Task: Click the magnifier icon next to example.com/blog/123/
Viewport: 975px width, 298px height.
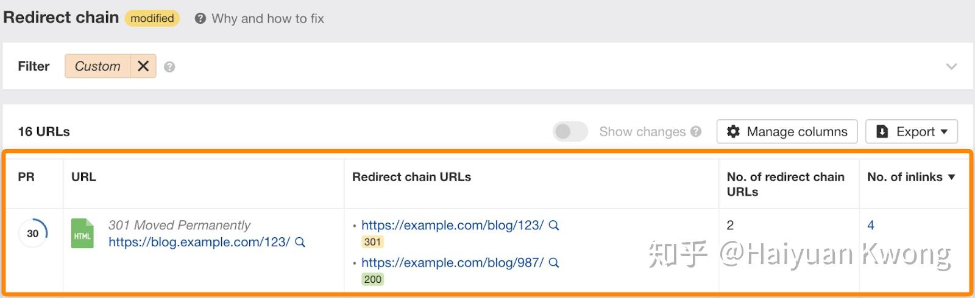Action: point(554,225)
